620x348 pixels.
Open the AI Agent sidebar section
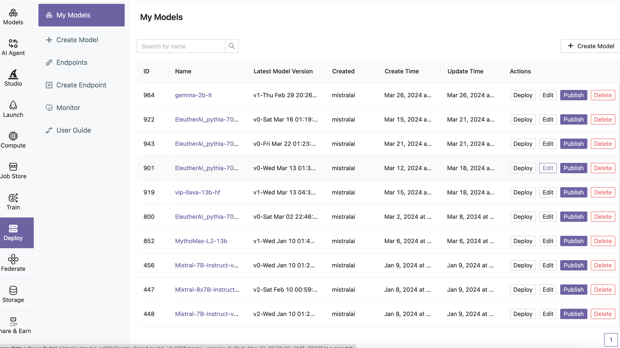(x=13, y=47)
